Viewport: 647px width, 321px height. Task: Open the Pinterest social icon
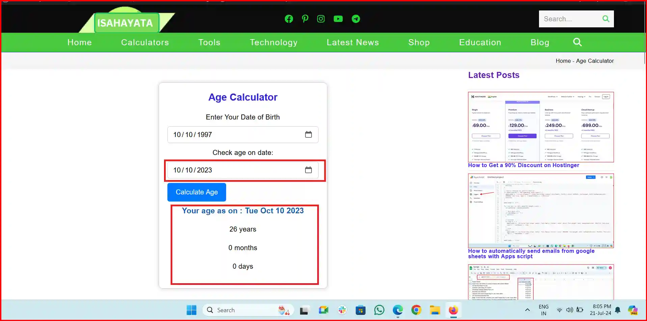tap(305, 19)
